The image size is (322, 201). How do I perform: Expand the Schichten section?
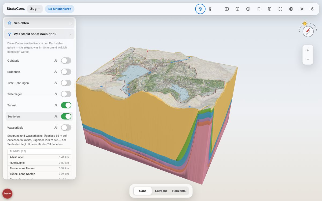(x=39, y=23)
